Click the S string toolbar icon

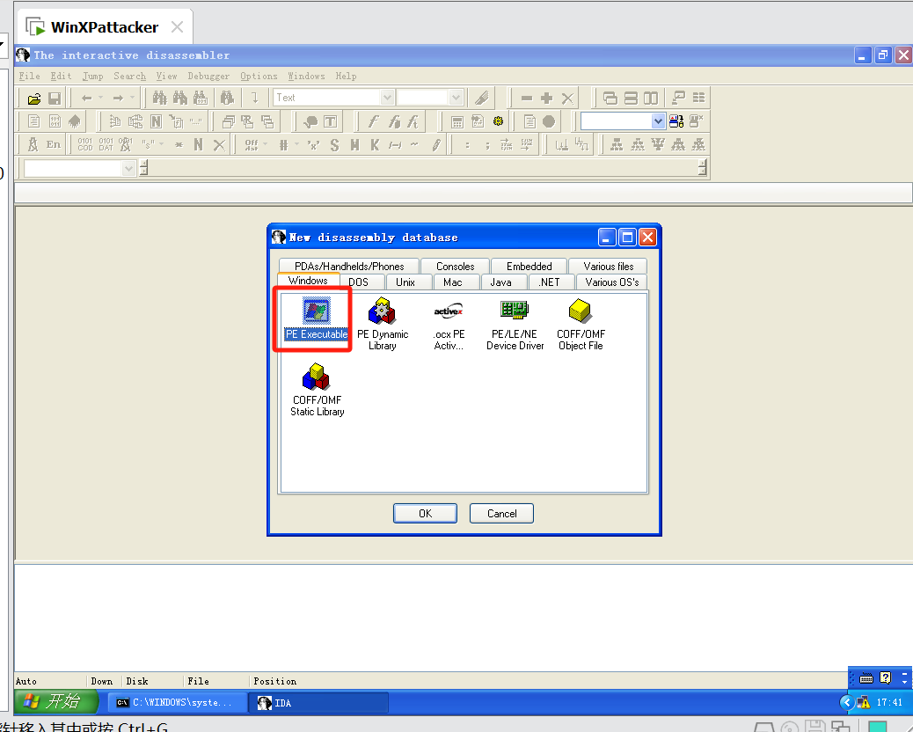334,145
